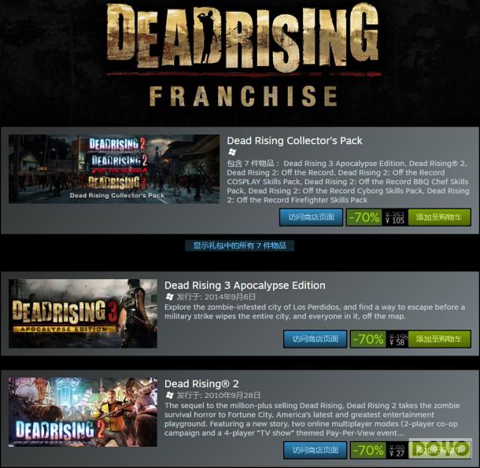
Task: Add Collector's Pack to cart
Action: [439, 217]
